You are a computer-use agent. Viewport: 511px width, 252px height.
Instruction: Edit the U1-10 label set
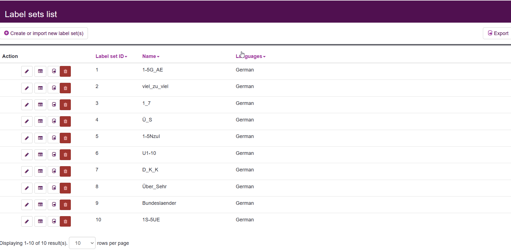27,155
